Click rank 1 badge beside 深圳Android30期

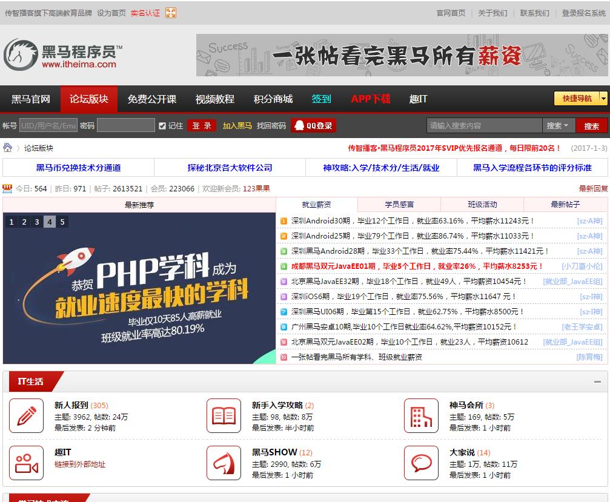click(x=283, y=221)
